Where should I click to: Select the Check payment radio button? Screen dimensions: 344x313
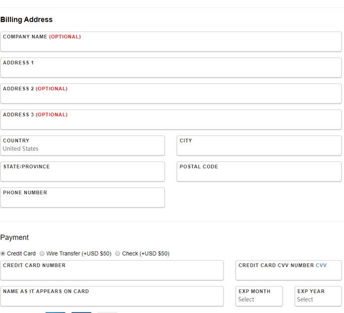point(118,253)
